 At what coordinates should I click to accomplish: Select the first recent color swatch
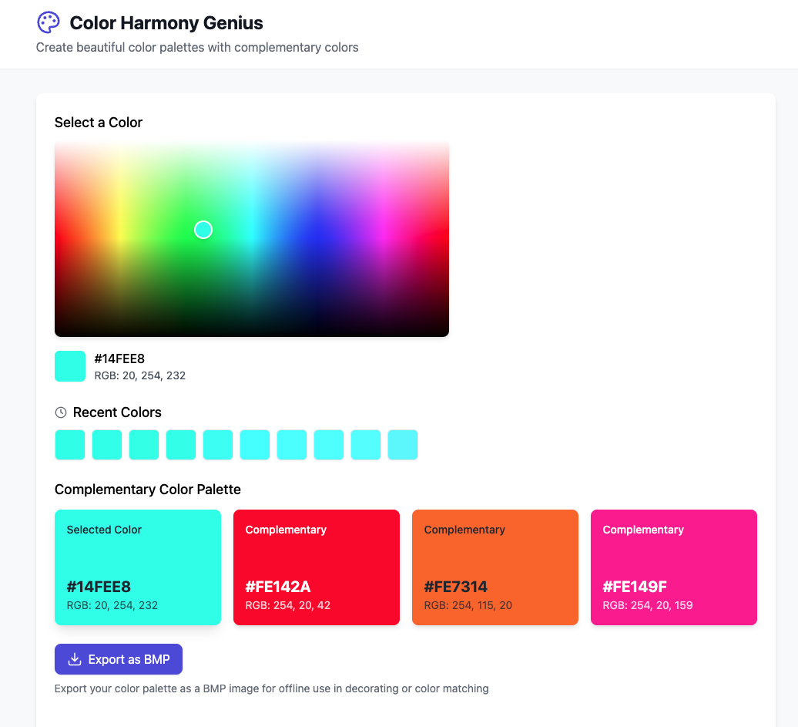pos(69,444)
